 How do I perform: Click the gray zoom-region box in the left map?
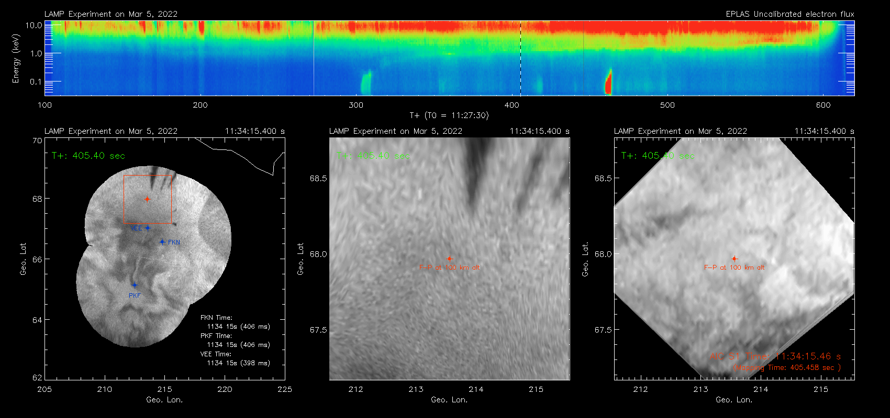pyautogui.click(x=148, y=199)
